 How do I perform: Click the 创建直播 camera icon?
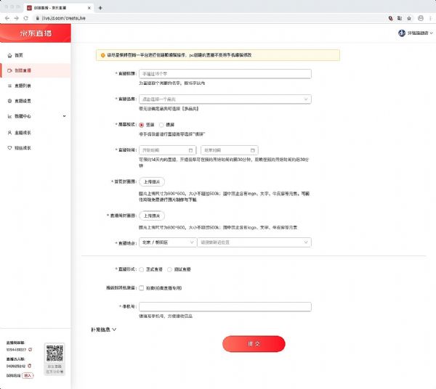click(x=9, y=70)
